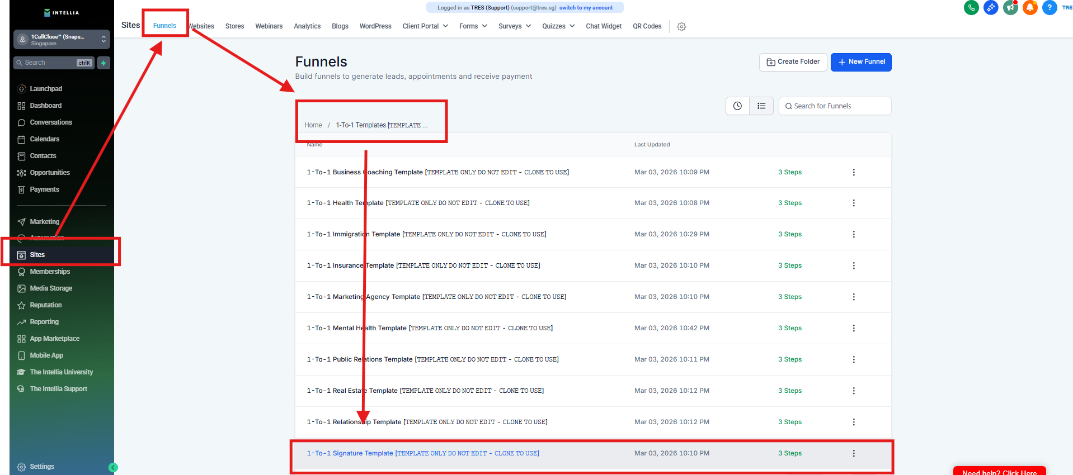Viewport: 1073px width, 475px height.
Task: Open options for the Signature Template row
Action: click(854, 453)
